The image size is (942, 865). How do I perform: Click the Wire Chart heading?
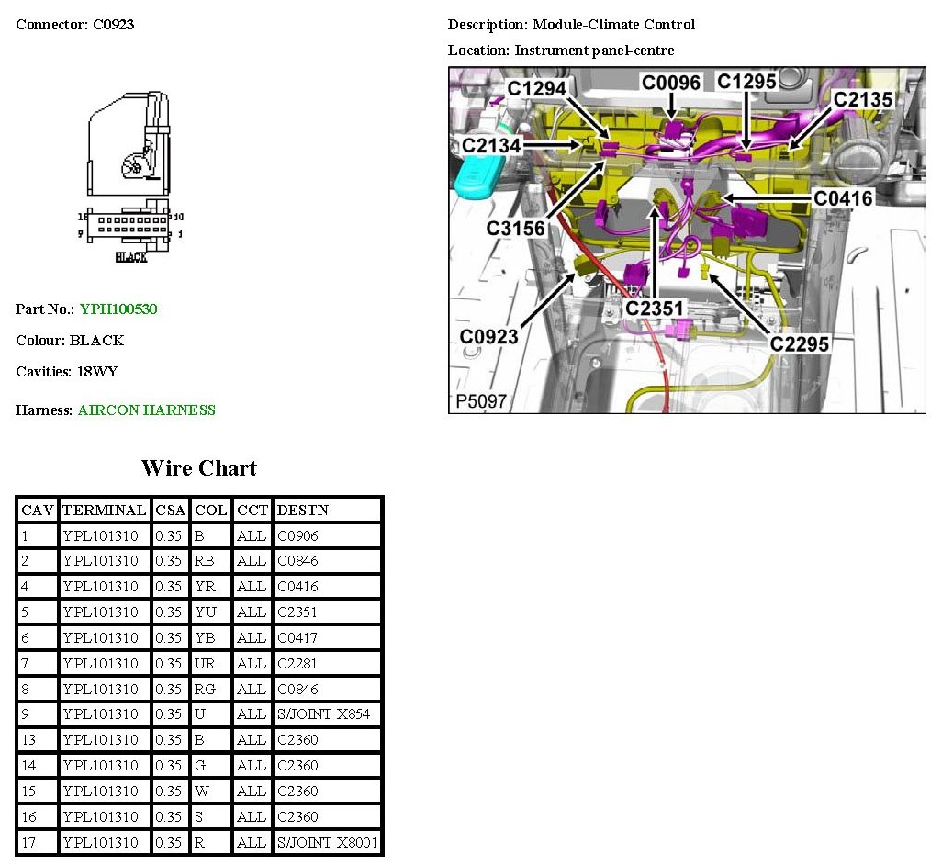tap(199, 468)
